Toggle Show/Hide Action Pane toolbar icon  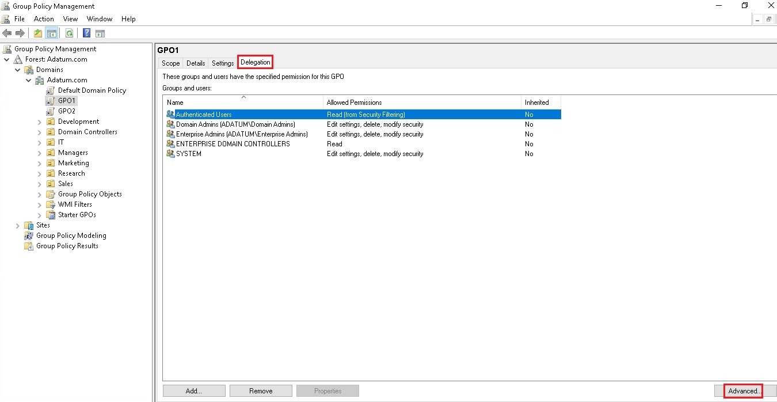point(100,33)
